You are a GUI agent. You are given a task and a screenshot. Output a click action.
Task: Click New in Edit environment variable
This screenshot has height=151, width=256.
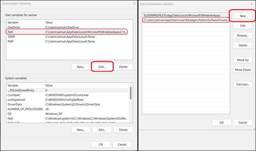coord(243,16)
